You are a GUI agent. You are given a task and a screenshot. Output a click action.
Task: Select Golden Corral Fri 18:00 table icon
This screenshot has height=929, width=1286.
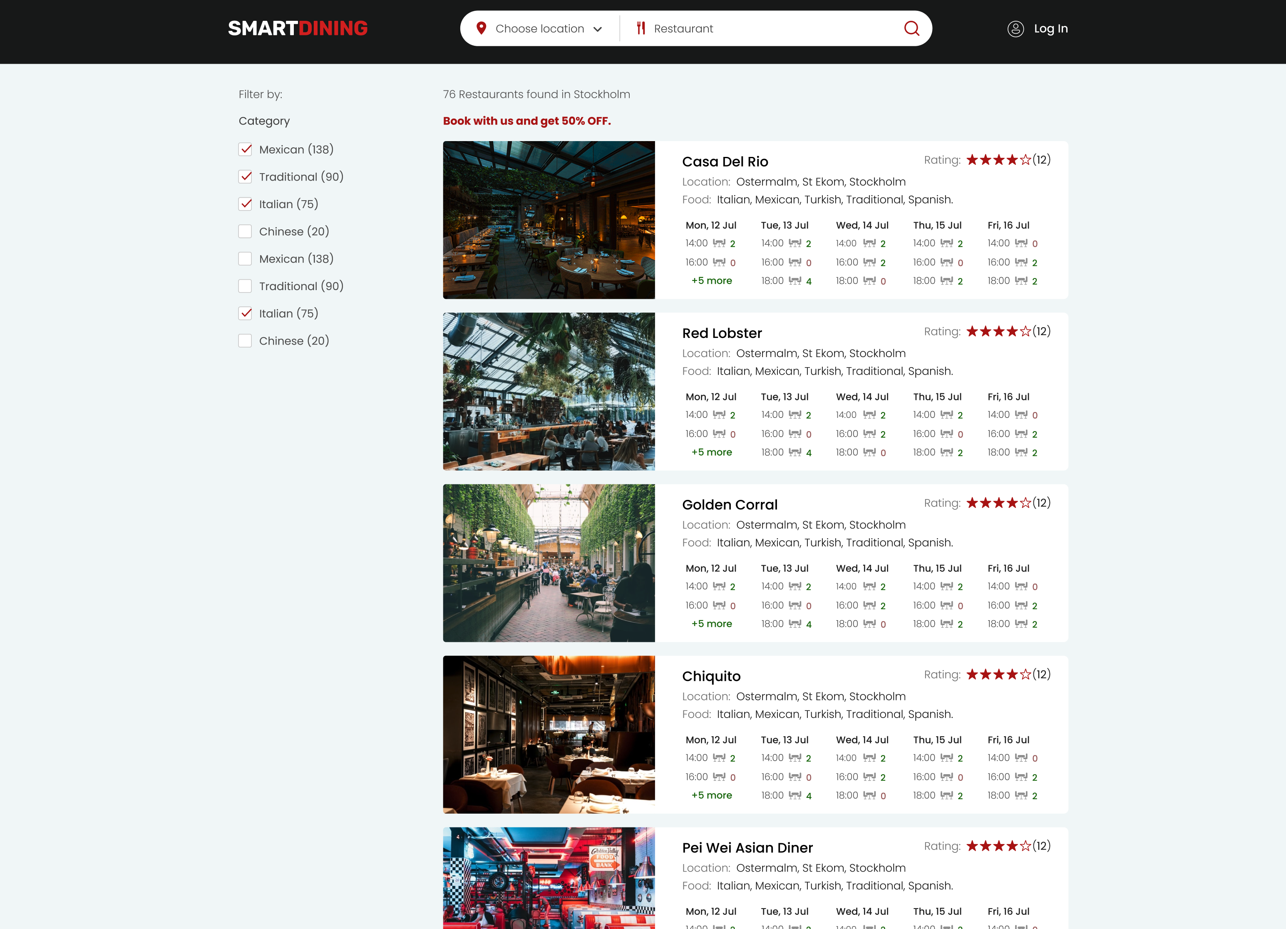[1020, 624]
